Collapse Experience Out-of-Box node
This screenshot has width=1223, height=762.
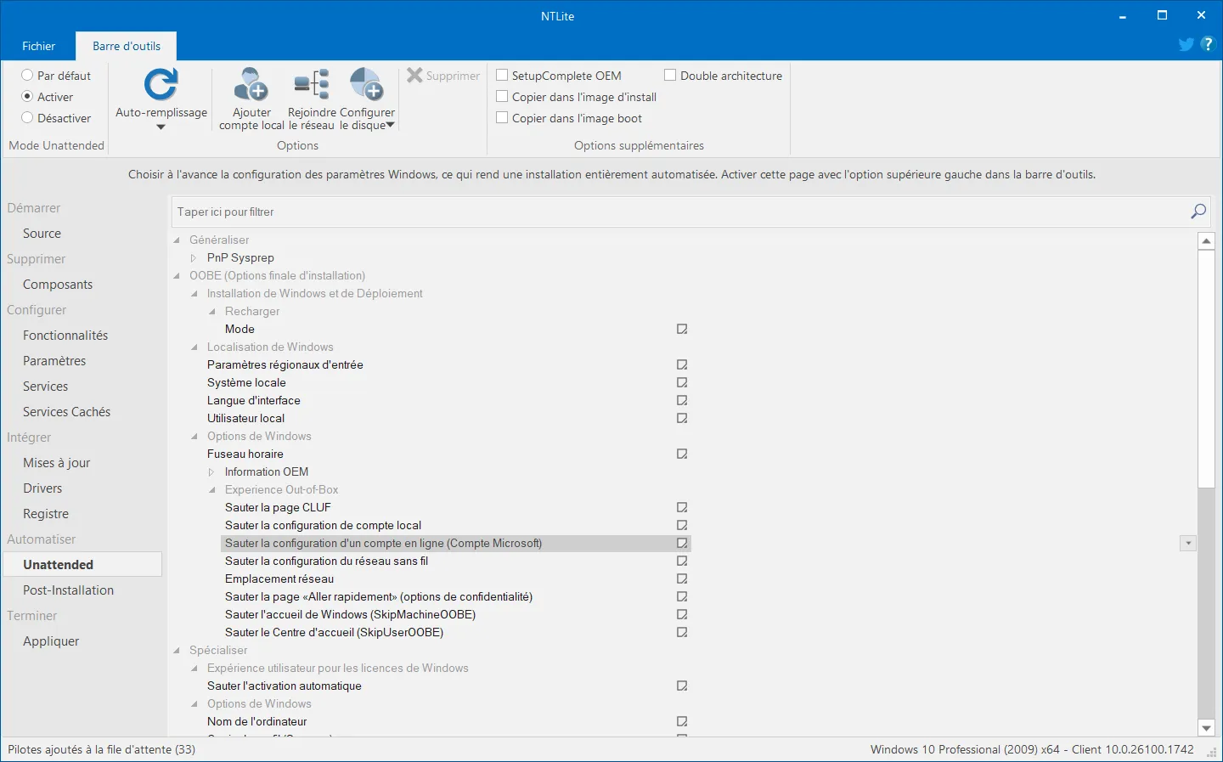[212, 490]
